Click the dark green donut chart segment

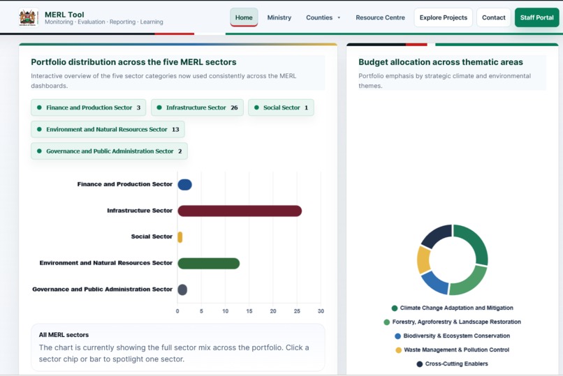point(475,241)
